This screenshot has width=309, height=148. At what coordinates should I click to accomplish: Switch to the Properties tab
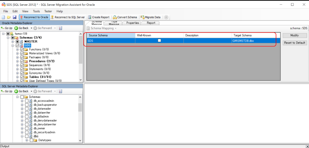point(133,23)
